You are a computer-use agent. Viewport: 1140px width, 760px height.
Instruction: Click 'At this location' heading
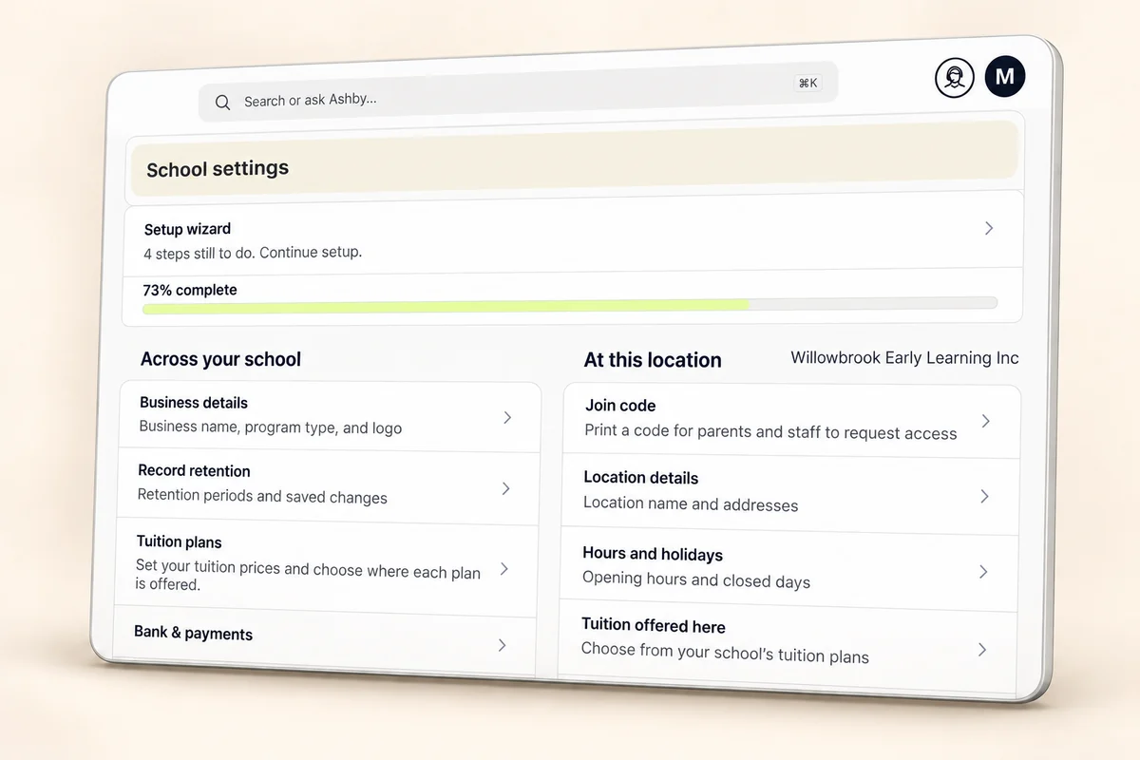pyautogui.click(x=653, y=360)
